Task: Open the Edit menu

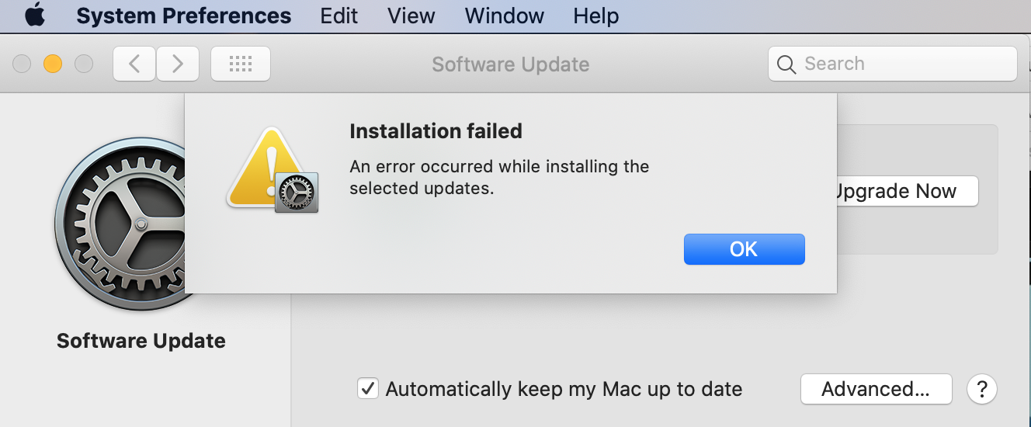Action: (339, 16)
